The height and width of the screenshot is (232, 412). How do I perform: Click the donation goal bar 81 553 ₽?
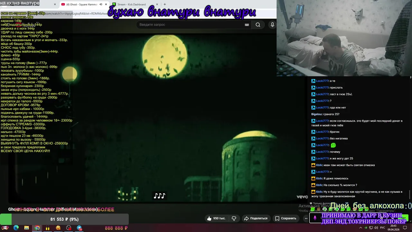coord(64,219)
